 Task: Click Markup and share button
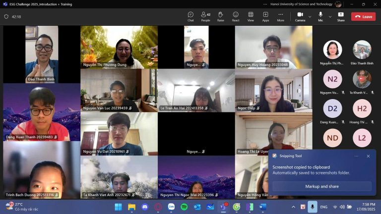[x=322, y=186]
